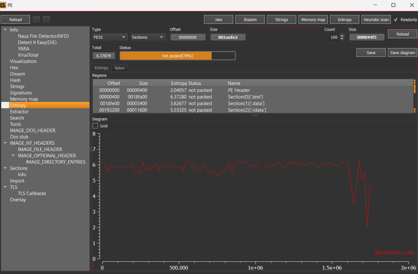
Task: Click the regions table scrollbar
Action: point(415,96)
